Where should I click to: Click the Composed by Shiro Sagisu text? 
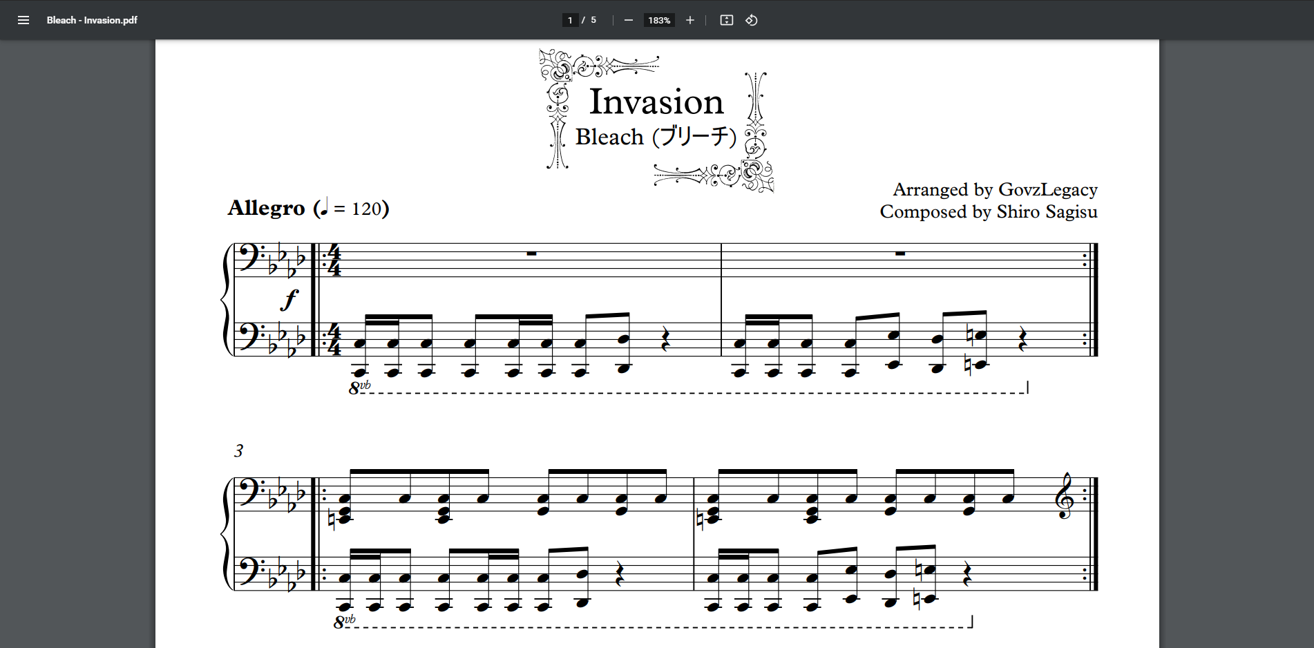[x=988, y=211]
